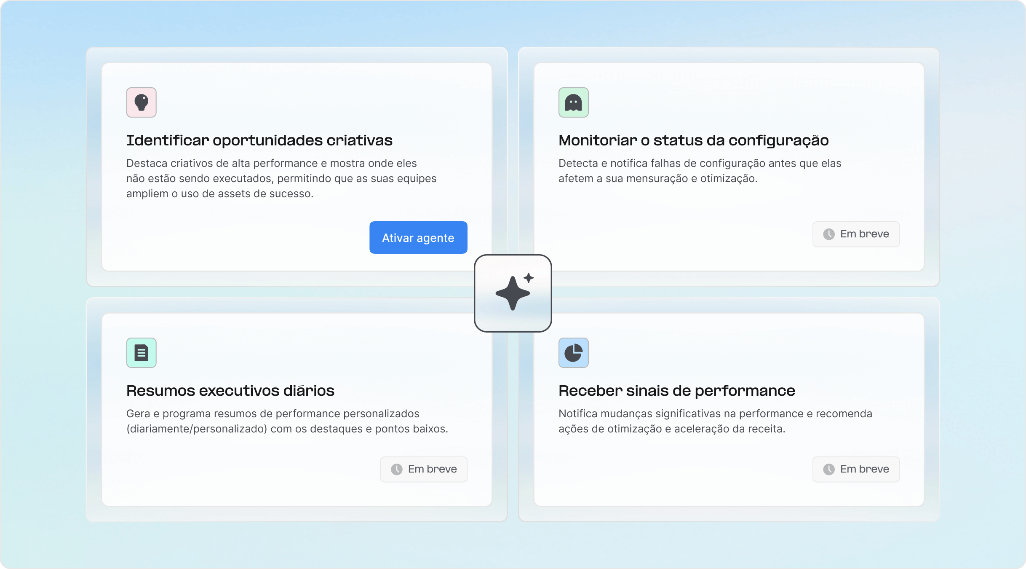Select the ghost icon on the configuration status card
Screen dimensions: 1026x569
tap(573, 102)
